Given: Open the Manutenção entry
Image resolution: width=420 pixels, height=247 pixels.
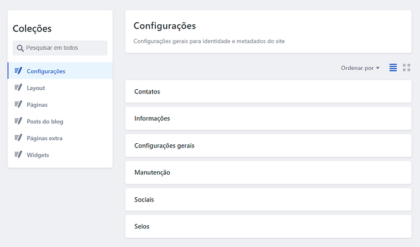Looking at the screenshot, I should tap(268, 172).
